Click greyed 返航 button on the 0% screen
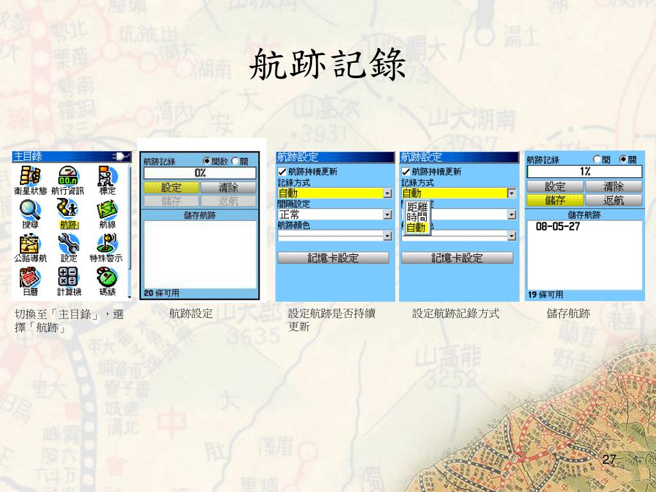This screenshot has height=492, width=656. pos(229,201)
